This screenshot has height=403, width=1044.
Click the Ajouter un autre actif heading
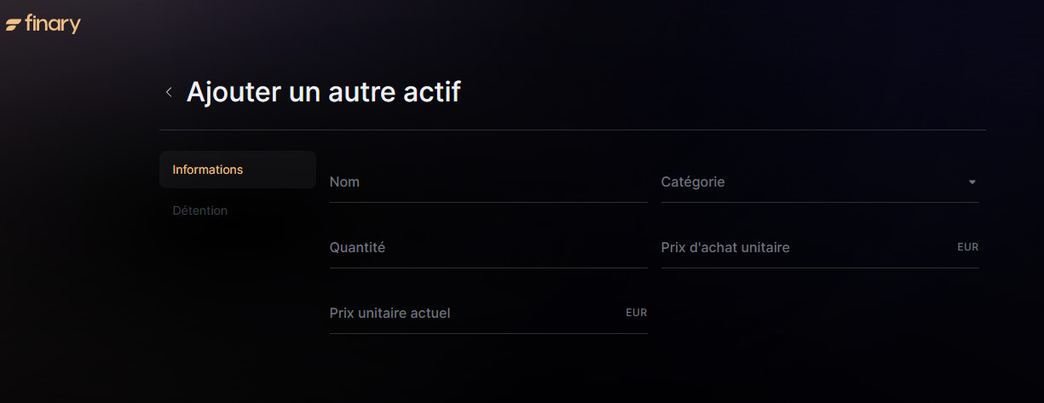(x=324, y=92)
